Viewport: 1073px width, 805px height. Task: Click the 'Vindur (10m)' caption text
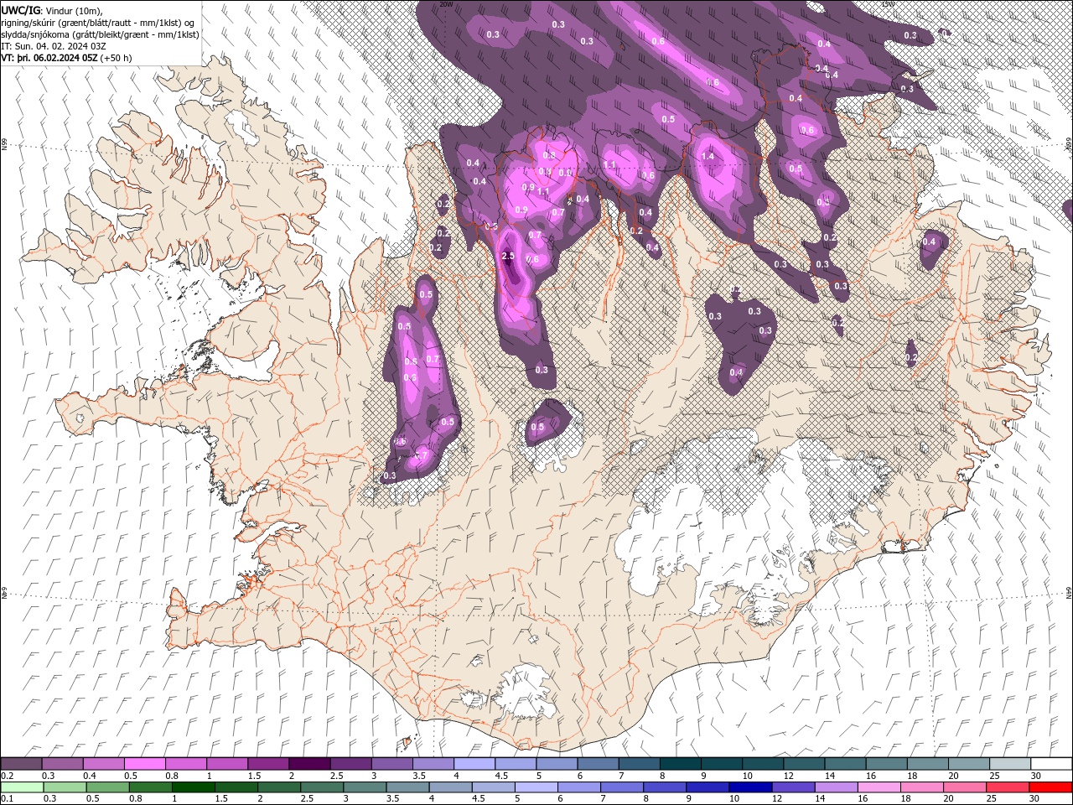74,10
